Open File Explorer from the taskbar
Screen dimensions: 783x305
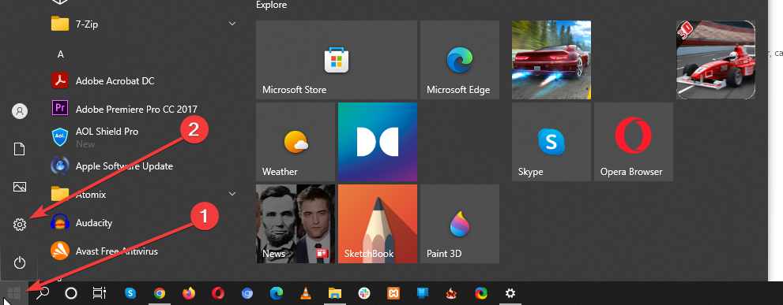[334, 293]
